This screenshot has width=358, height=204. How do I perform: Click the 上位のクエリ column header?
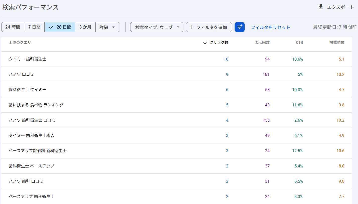[x=20, y=43]
